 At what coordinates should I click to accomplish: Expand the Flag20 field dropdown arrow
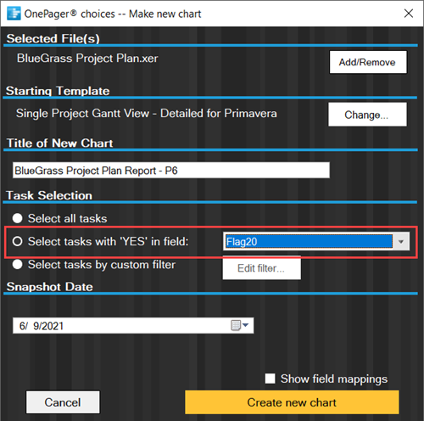401,242
